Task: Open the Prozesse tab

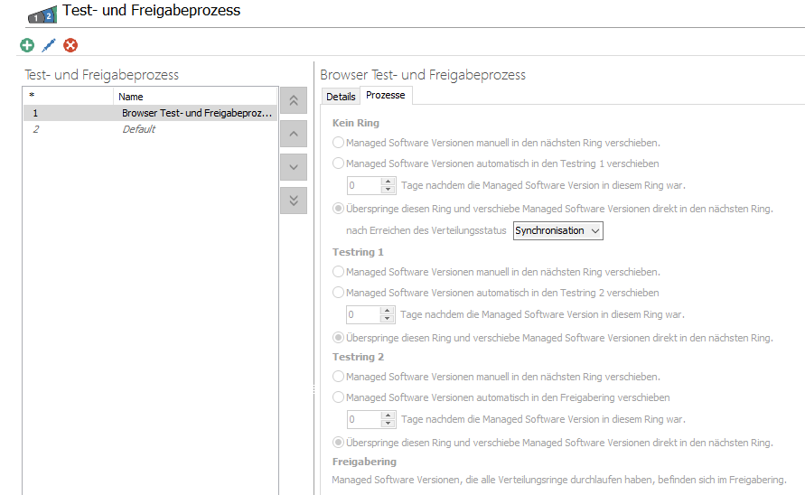Action: tap(385, 96)
